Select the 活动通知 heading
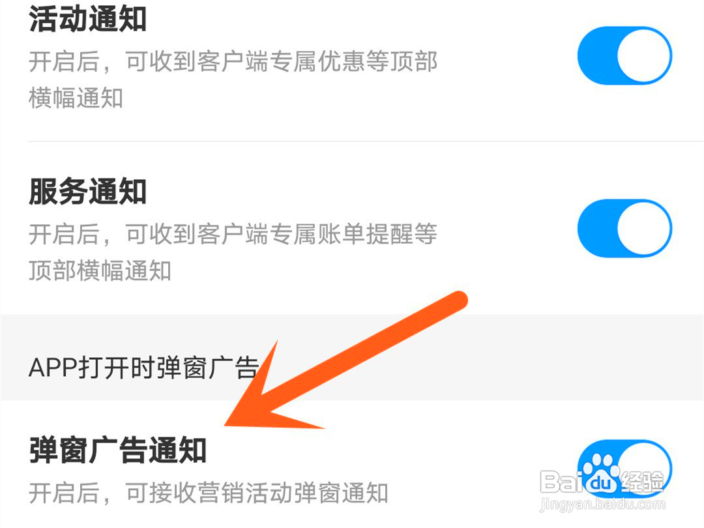This screenshot has width=704, height=528. coord(87,19)
